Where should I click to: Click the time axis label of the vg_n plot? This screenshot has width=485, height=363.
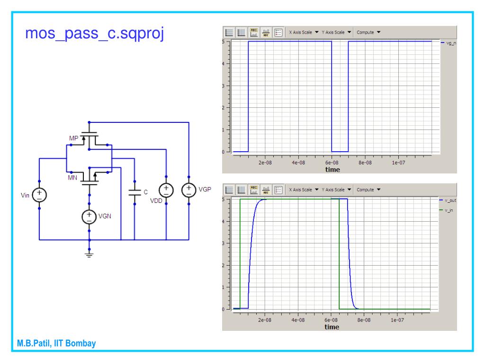(332, 170)
